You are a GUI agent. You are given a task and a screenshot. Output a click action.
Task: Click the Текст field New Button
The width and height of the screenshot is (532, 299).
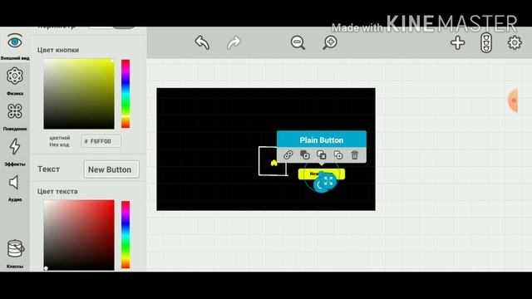pos(111,169)
